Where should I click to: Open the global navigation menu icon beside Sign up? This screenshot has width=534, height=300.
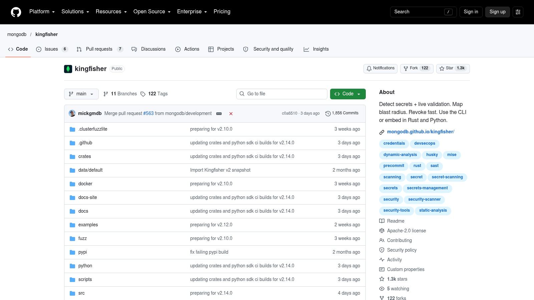click(x=518, y=12)
